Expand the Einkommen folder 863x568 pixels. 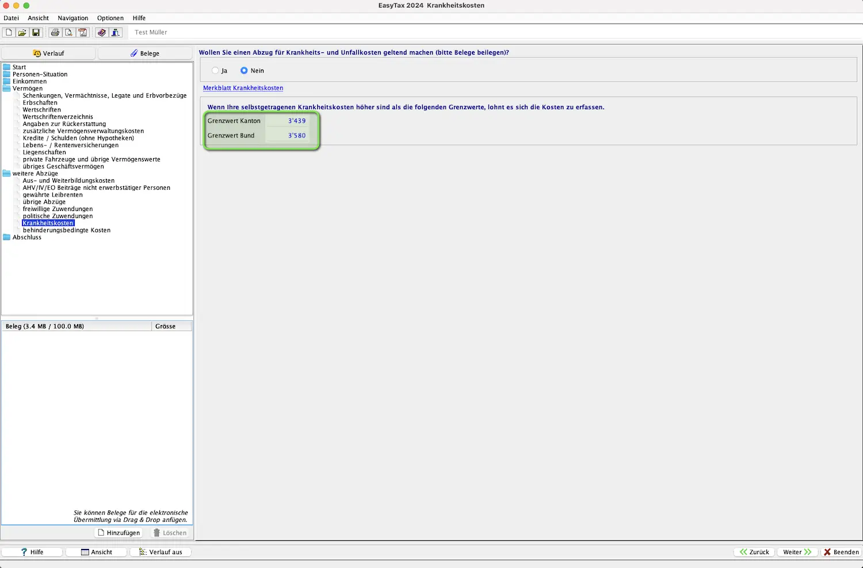(x=7, y=82)
